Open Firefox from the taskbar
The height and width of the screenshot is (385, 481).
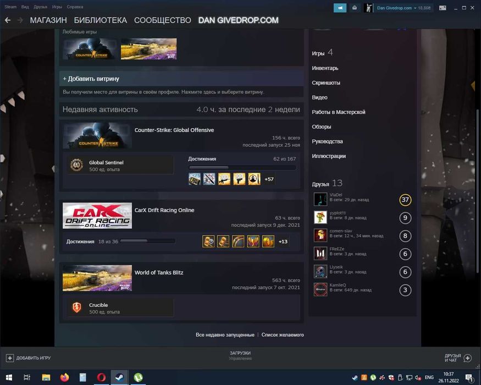point(64,377)
